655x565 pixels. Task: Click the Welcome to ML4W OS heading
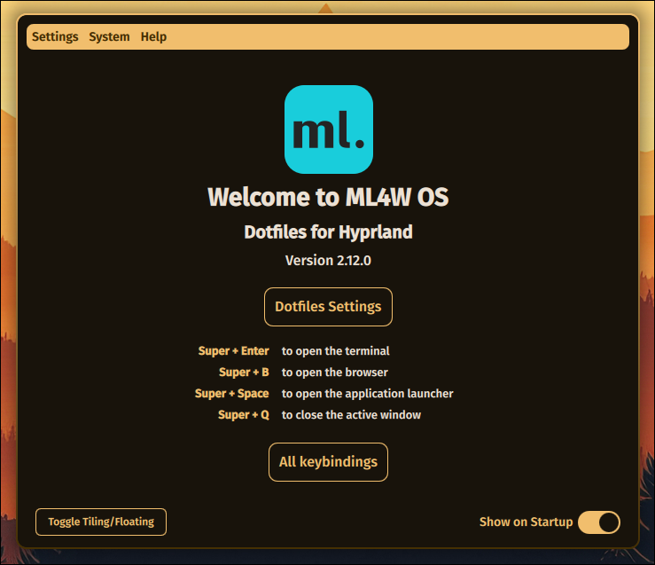328,196
